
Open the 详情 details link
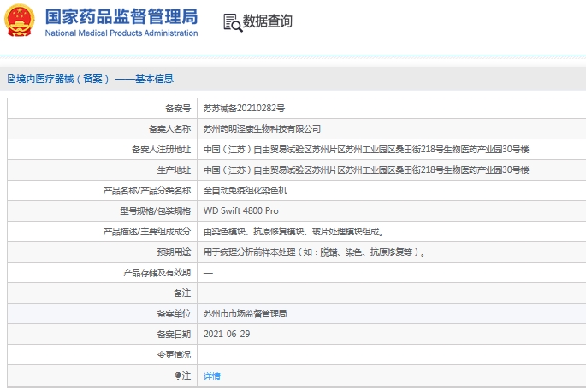point(211,376)
